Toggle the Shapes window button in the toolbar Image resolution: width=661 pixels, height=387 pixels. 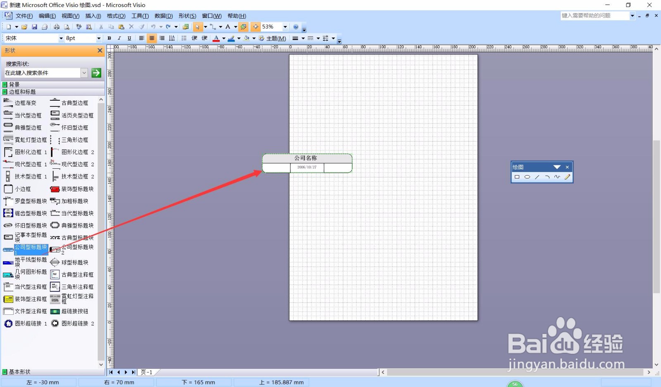(x=243, y=27)
